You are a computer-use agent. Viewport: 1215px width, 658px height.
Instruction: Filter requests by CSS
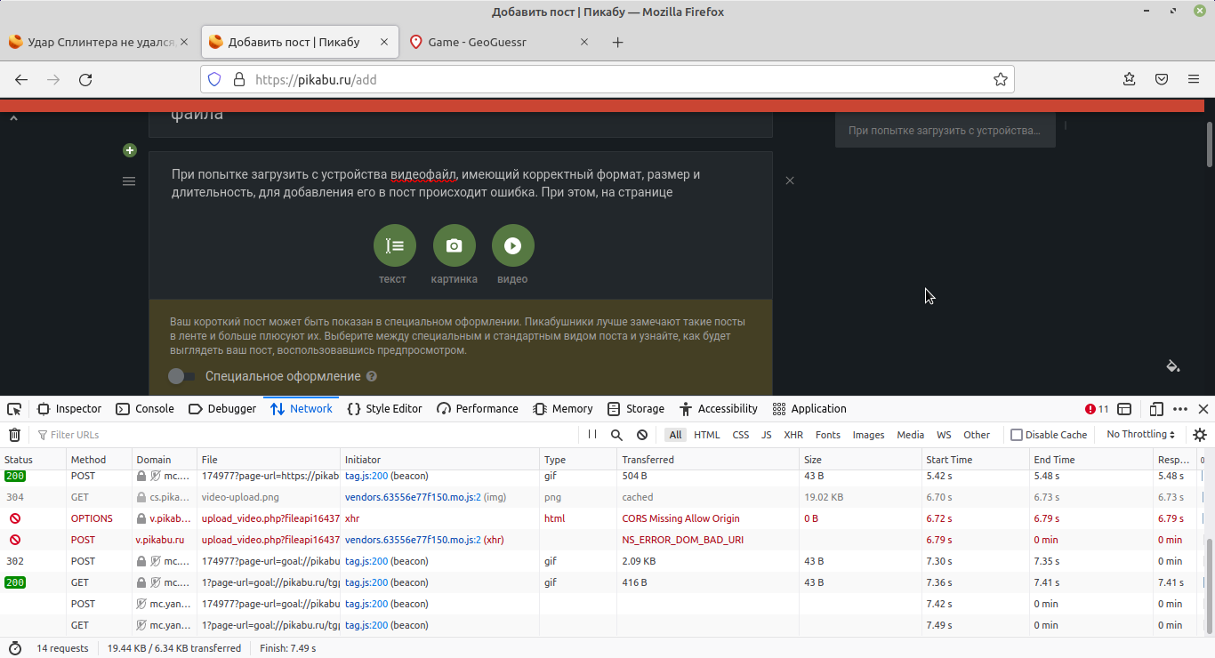point(741,435)
